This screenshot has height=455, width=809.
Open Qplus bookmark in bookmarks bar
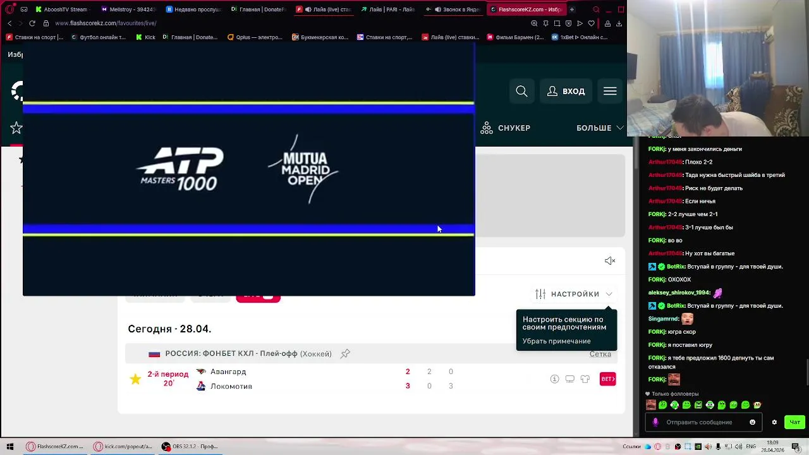pos(255,37)
